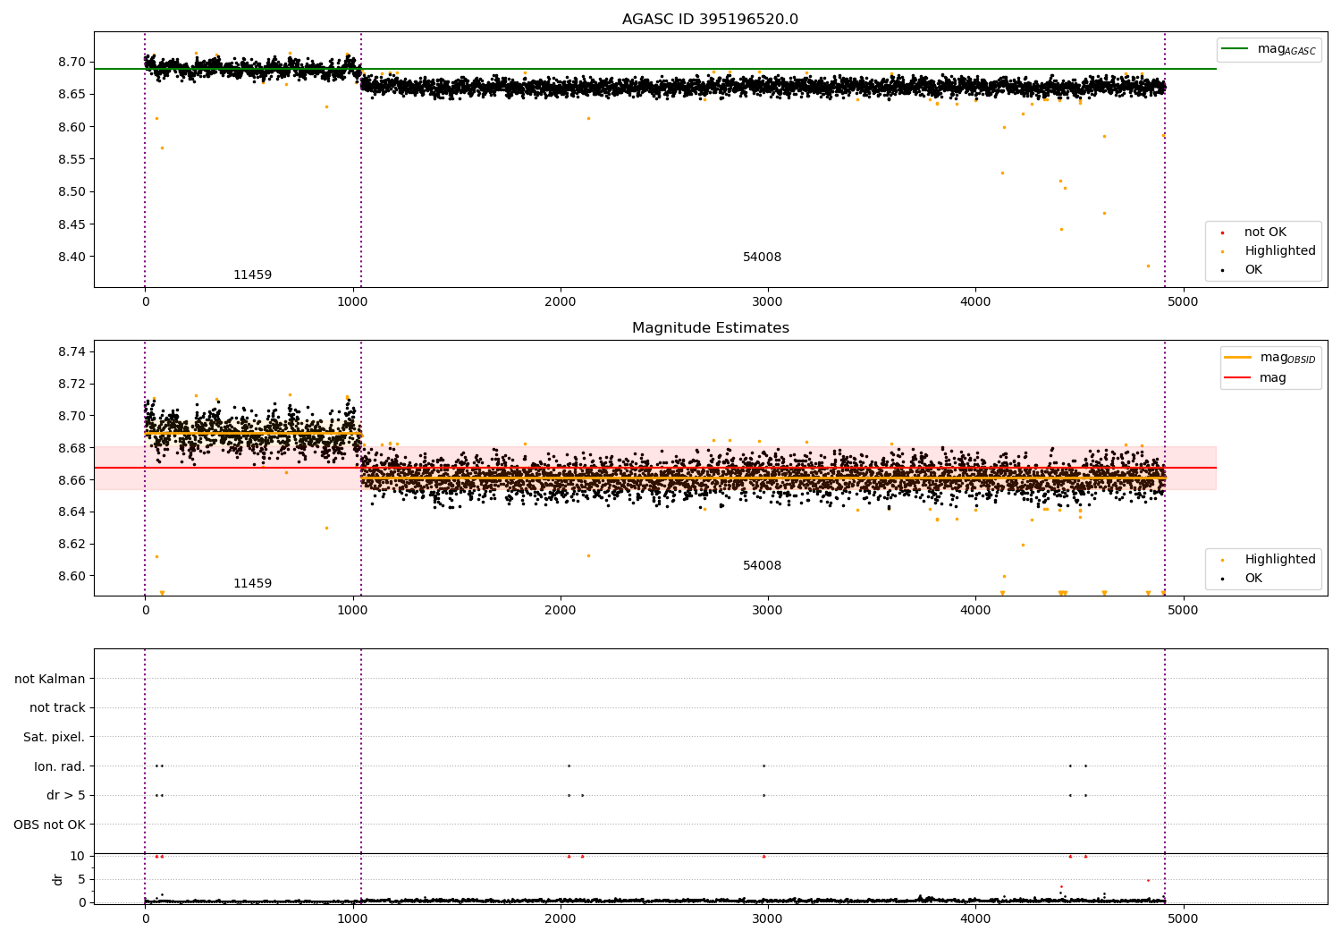Screen dimensions: 1341x939
Task: Click the 'OBS not OK' row label
Action: click(49, 825)
